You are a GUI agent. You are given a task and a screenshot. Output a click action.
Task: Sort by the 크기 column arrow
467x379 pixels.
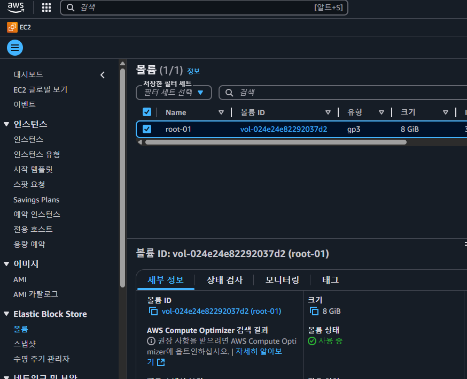point(446,112)
